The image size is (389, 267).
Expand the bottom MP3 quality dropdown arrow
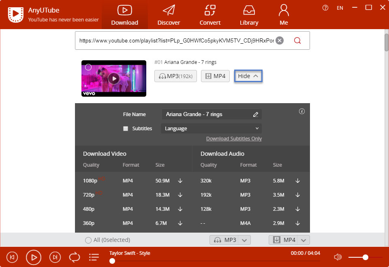244,240
